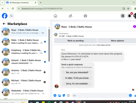
Task: Open the Facebook logo home link
Action: [5, 16]
